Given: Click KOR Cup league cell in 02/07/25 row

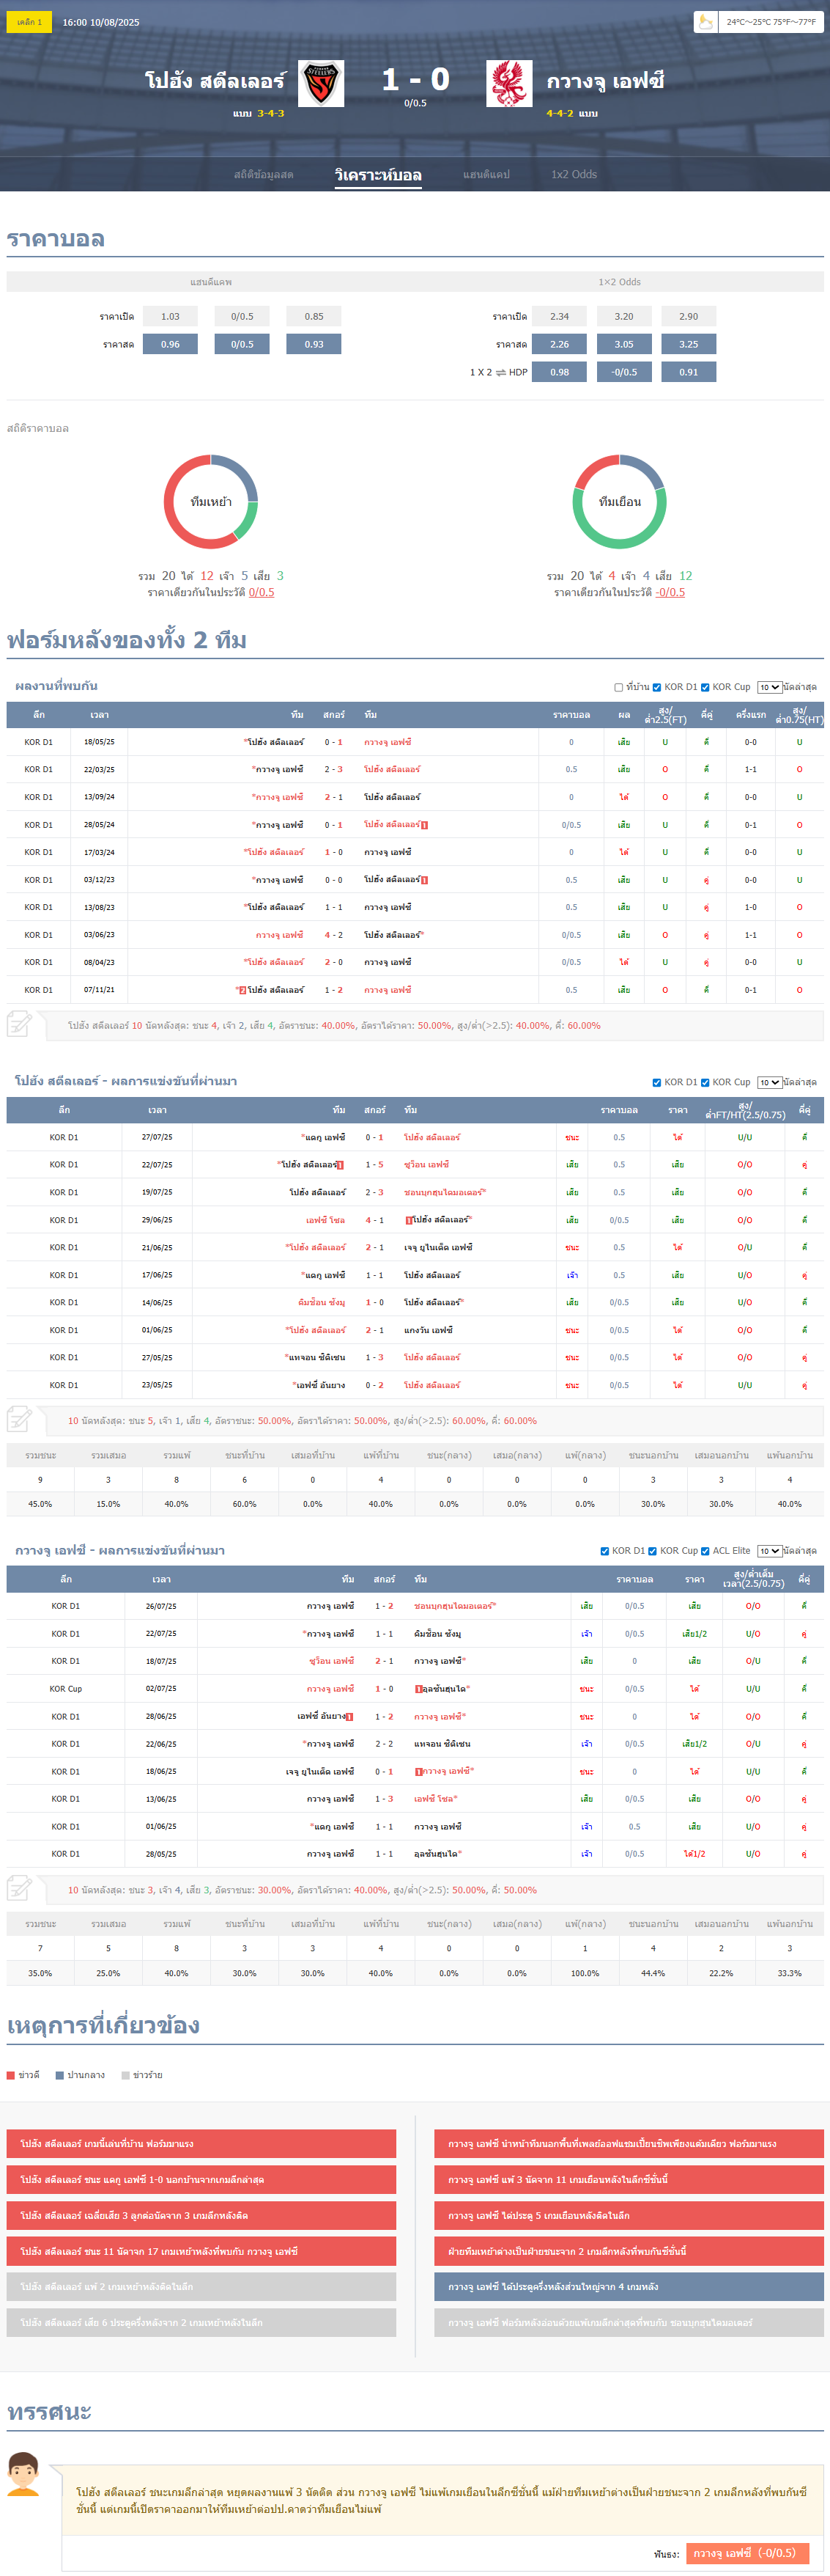Looking at the screenshot, I should point(66,1689).
